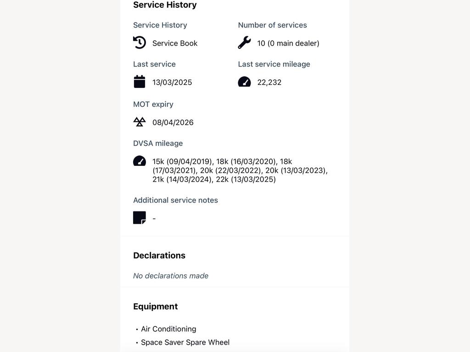Click the calendar icon next to last service date
470x352 pixels.
click(140, 82)
